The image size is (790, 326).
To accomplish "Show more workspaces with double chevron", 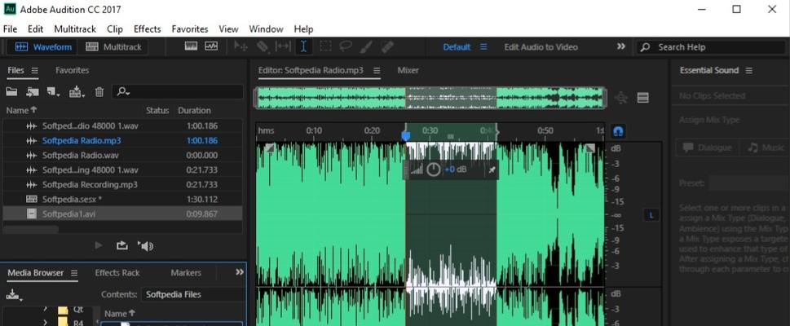I will point(621,46).
